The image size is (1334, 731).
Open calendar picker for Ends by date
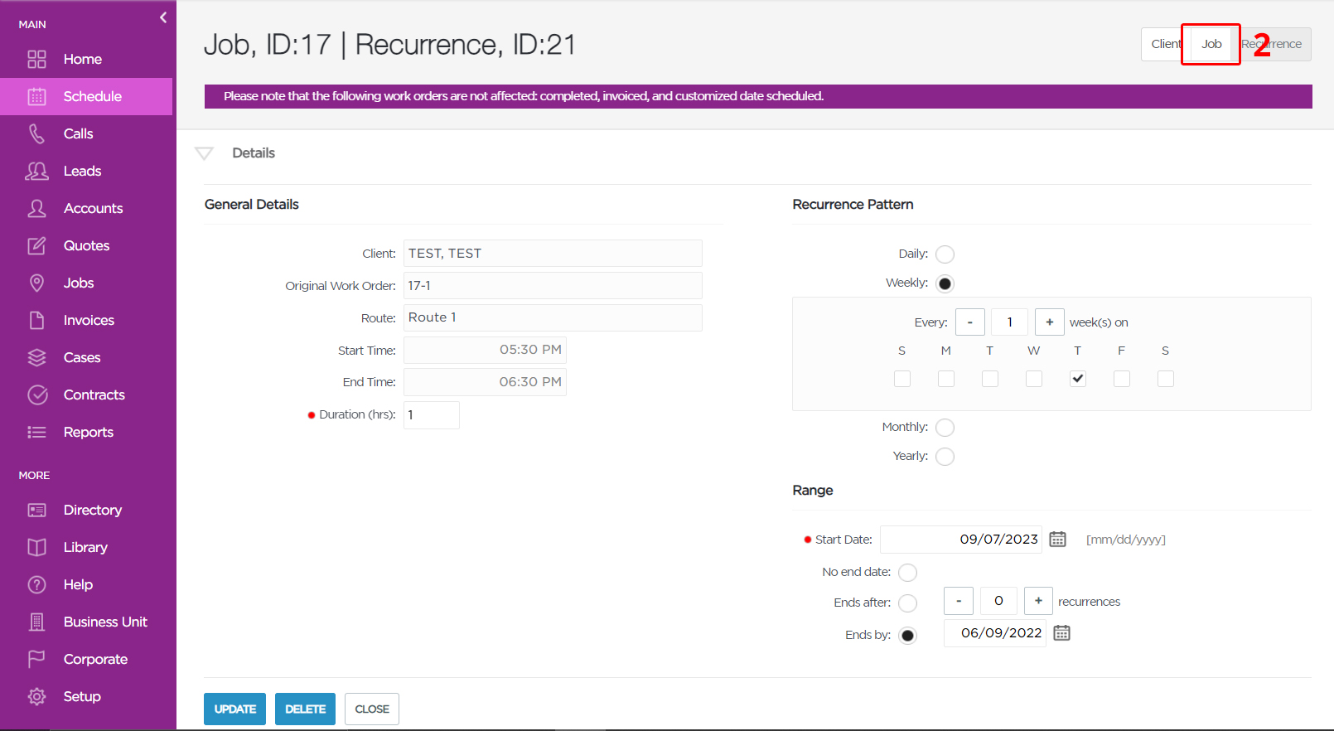1062,633
